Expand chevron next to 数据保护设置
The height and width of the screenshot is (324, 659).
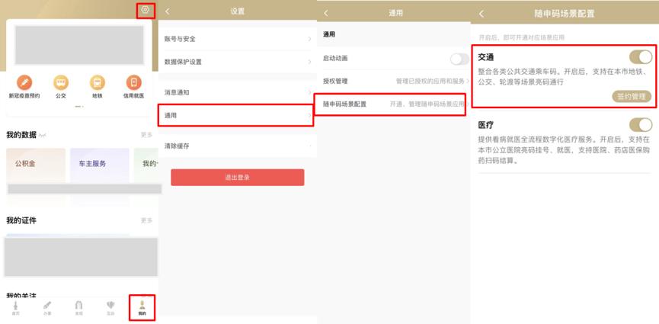click(x=310, y=62)
